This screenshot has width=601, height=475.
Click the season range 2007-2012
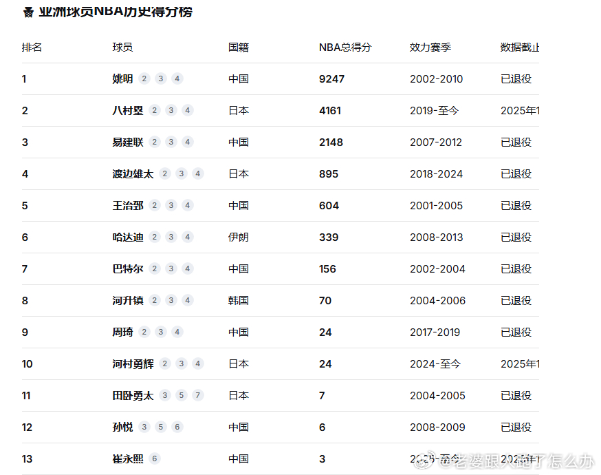(x=436, y=142)
